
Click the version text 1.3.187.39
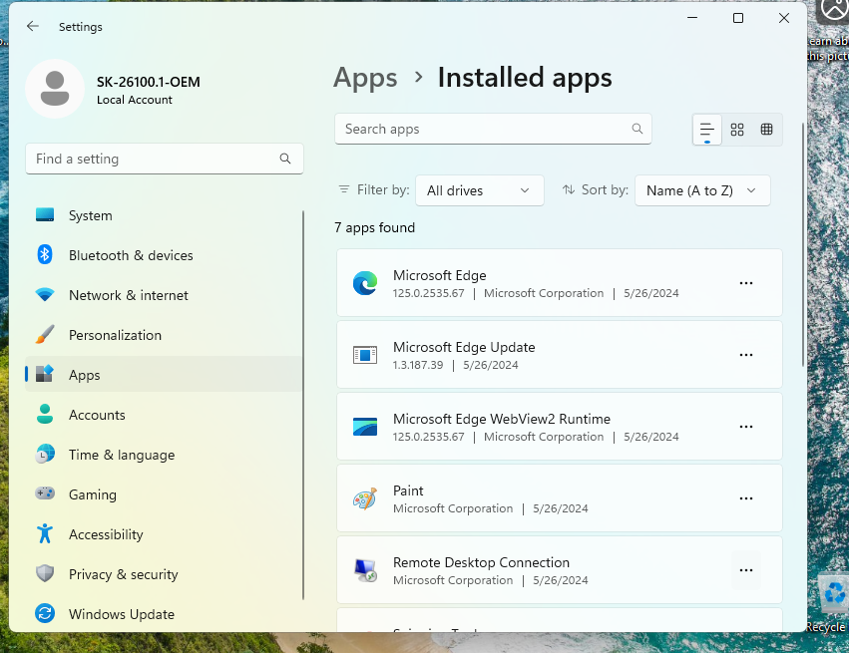[x=418, y=365]
